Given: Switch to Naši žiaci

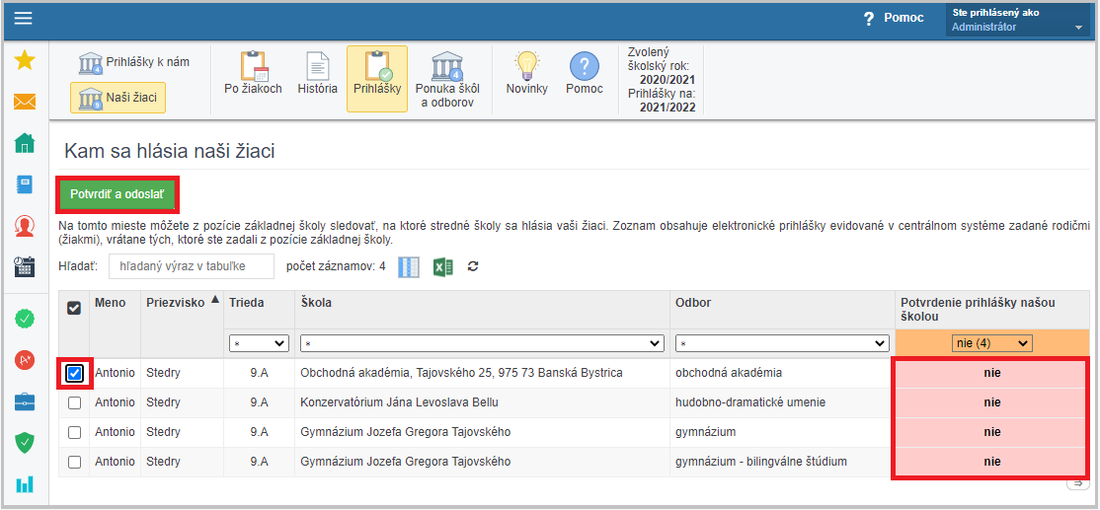Looking at the screenshot, I should pos(118,98).
